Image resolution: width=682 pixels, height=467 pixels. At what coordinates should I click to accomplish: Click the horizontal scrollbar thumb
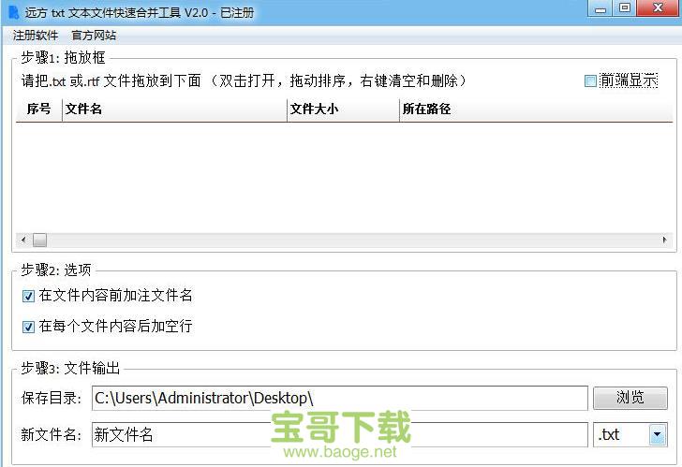39,241
